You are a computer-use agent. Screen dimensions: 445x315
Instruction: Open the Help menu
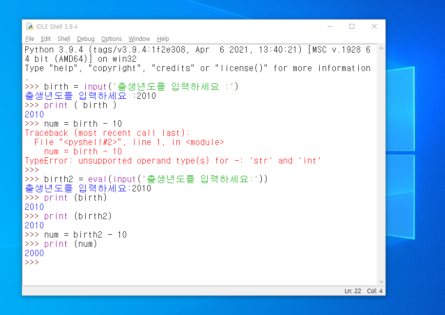(x=163, y=39)
